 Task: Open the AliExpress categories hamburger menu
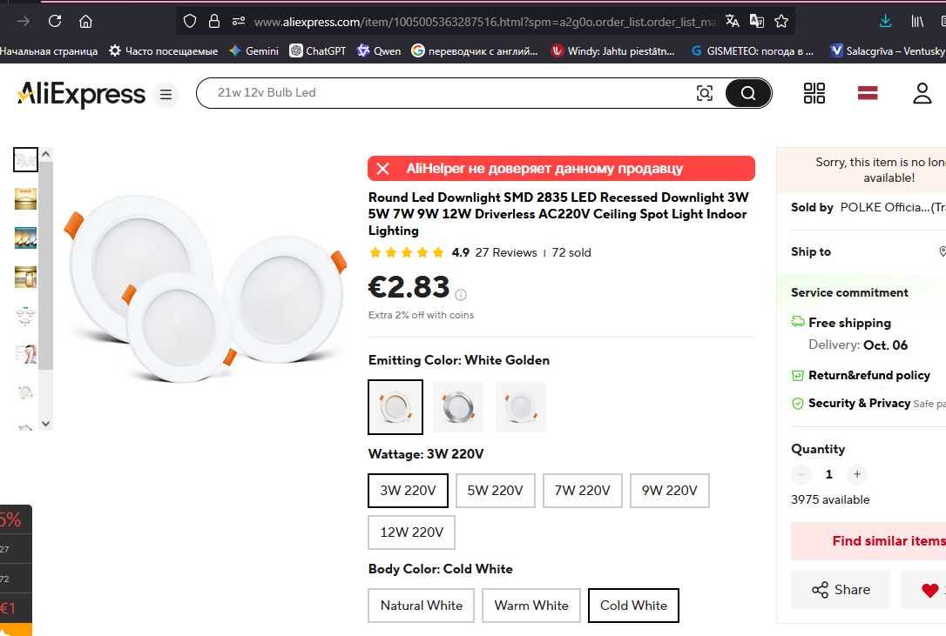click(166, 94)
